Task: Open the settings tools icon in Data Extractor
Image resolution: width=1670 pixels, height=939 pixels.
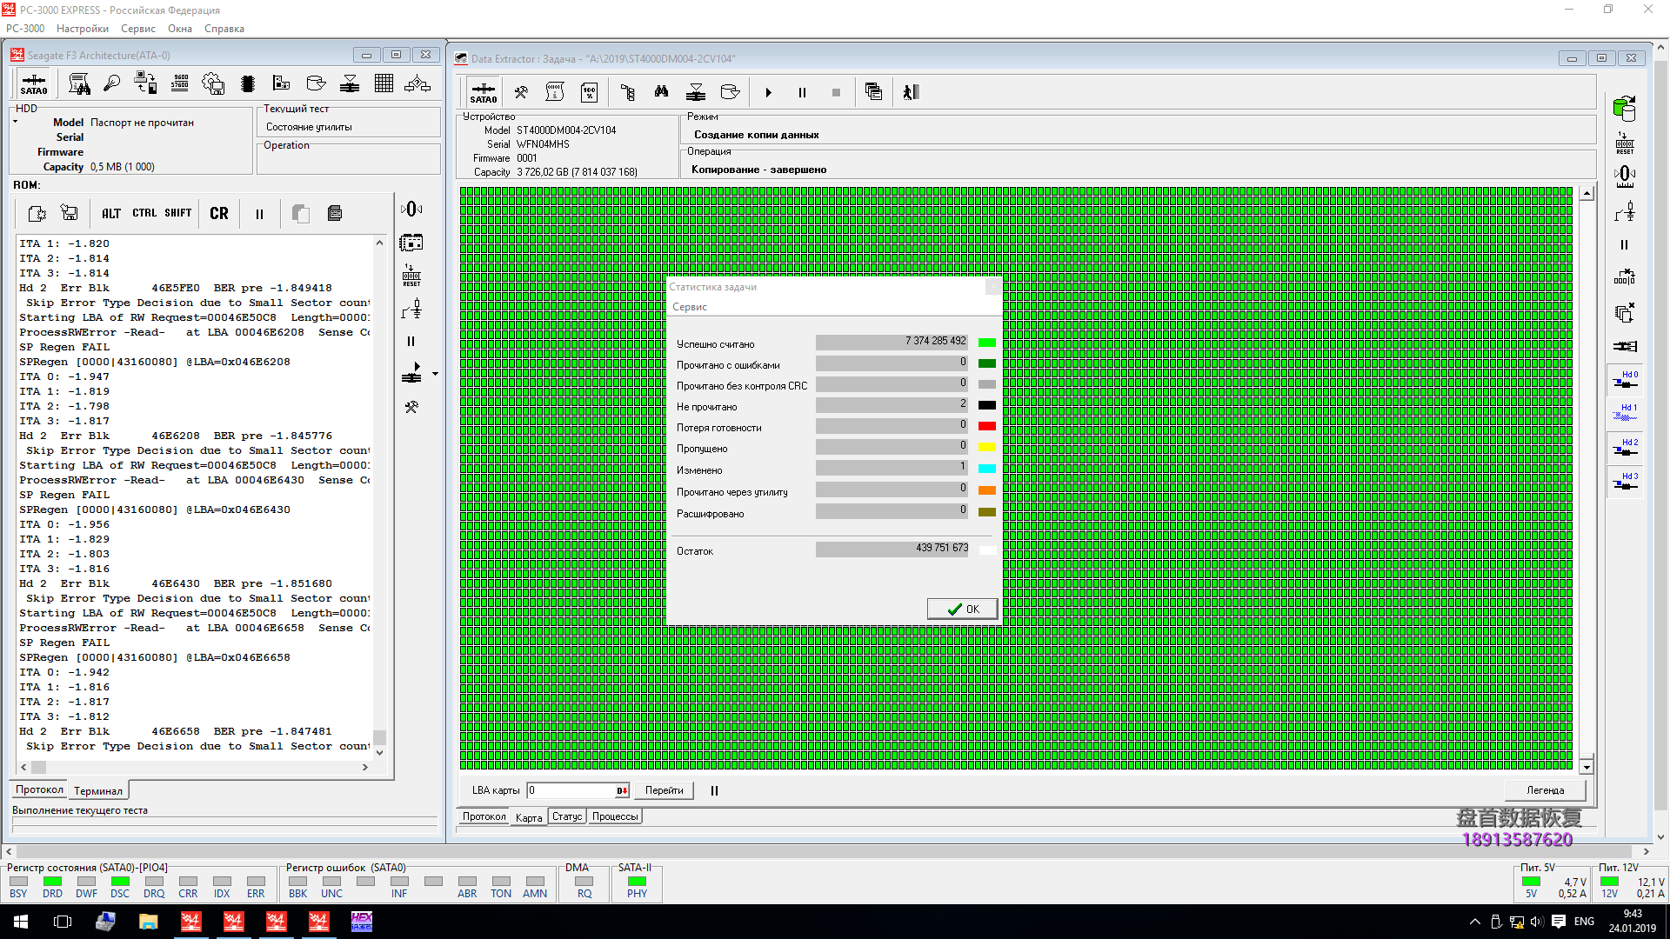Action: click(x=520, y=92)
